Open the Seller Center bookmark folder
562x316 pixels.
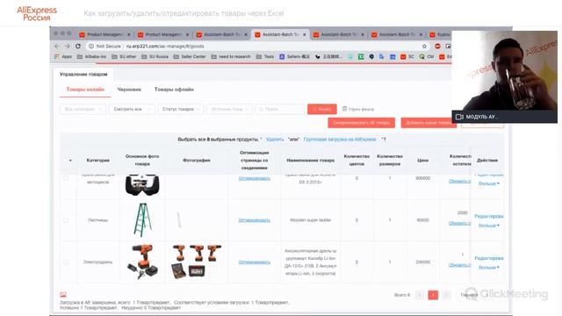(190, 56)
